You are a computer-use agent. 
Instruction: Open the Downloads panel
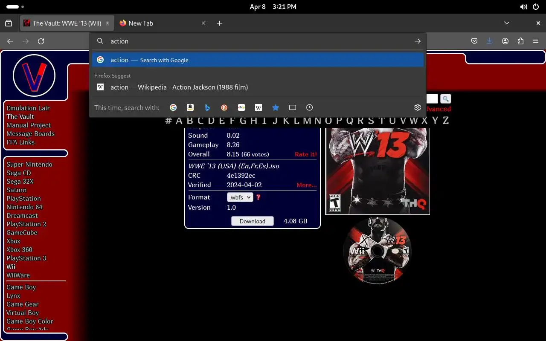click(x=490, y=41)
